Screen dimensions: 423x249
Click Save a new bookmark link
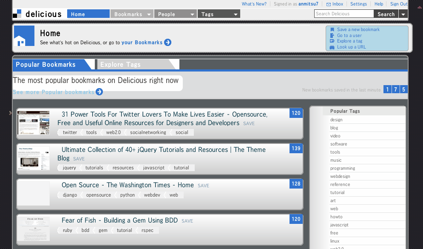click(x=358, y=30)
